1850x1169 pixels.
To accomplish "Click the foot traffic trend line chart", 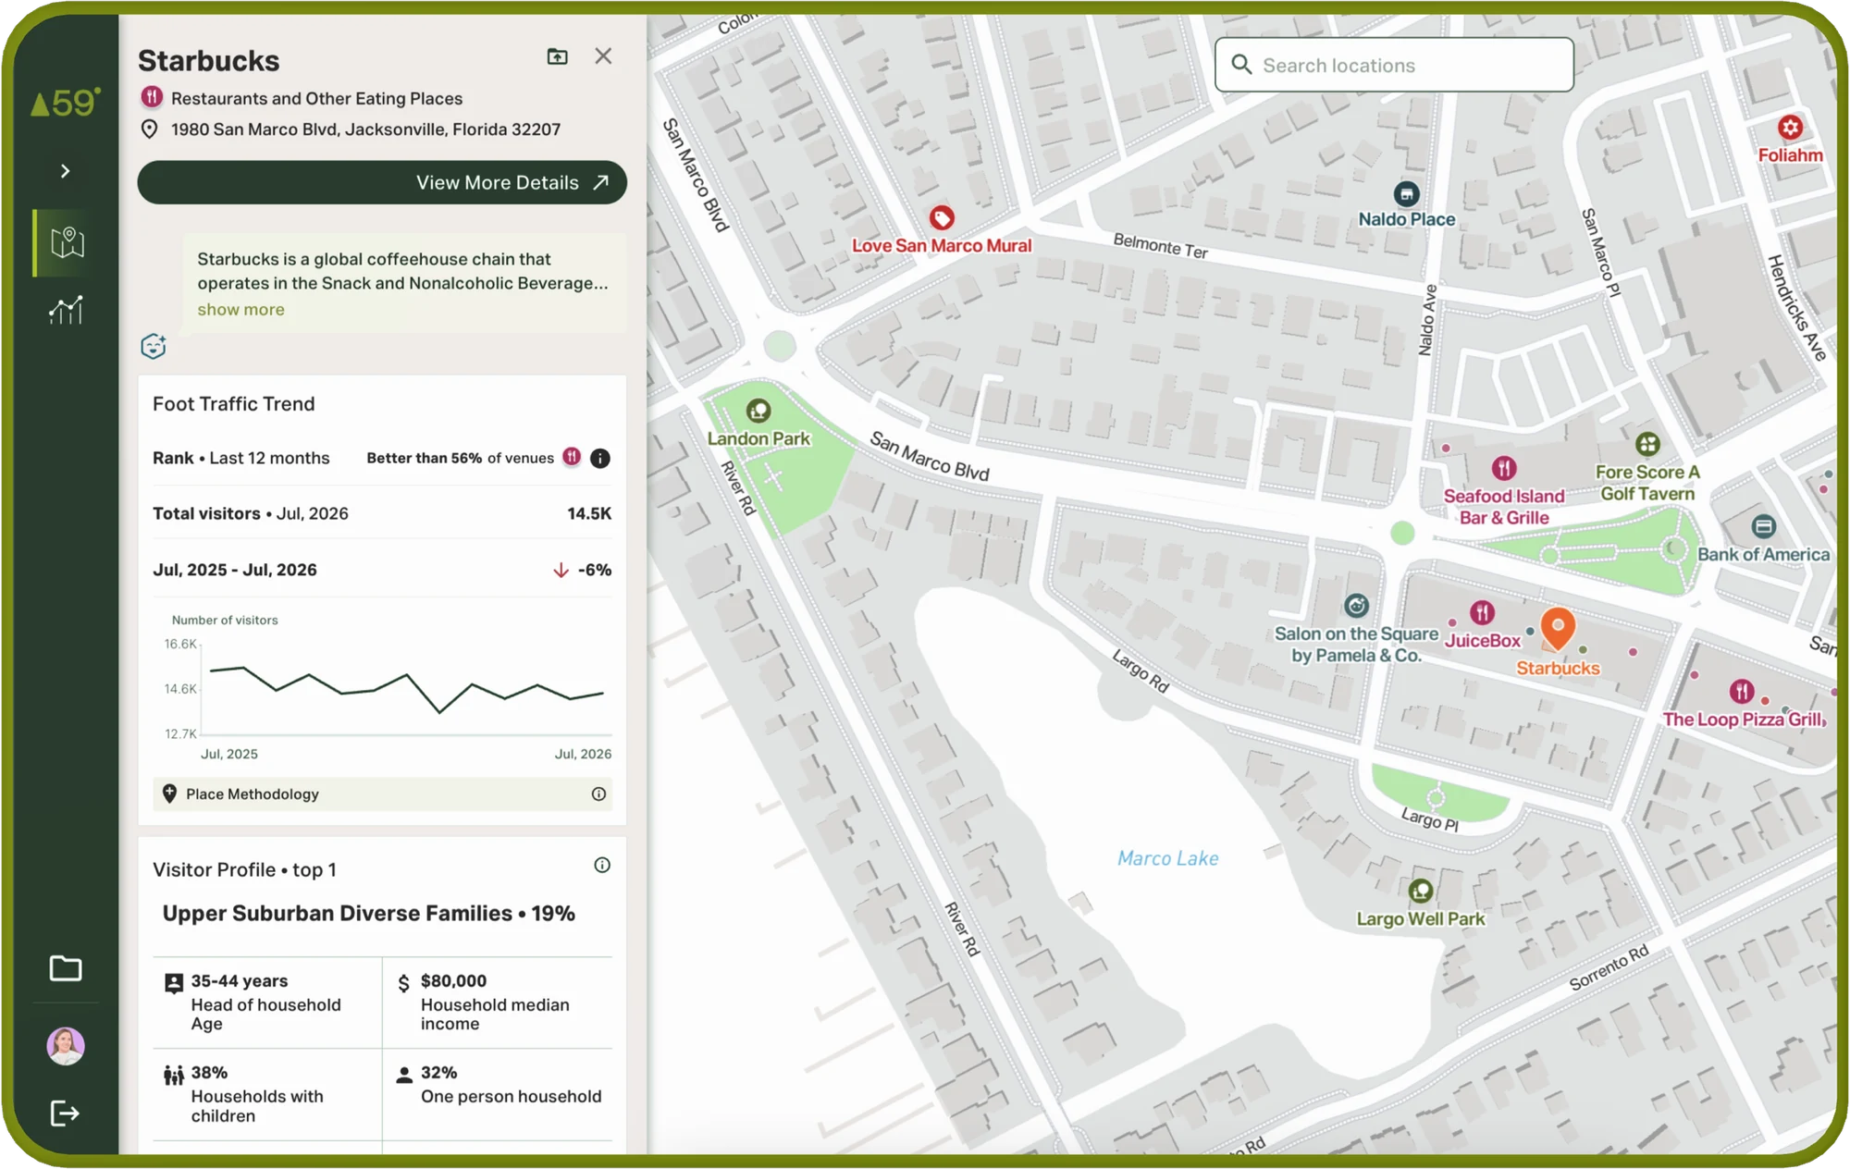I will coord(406,689).
